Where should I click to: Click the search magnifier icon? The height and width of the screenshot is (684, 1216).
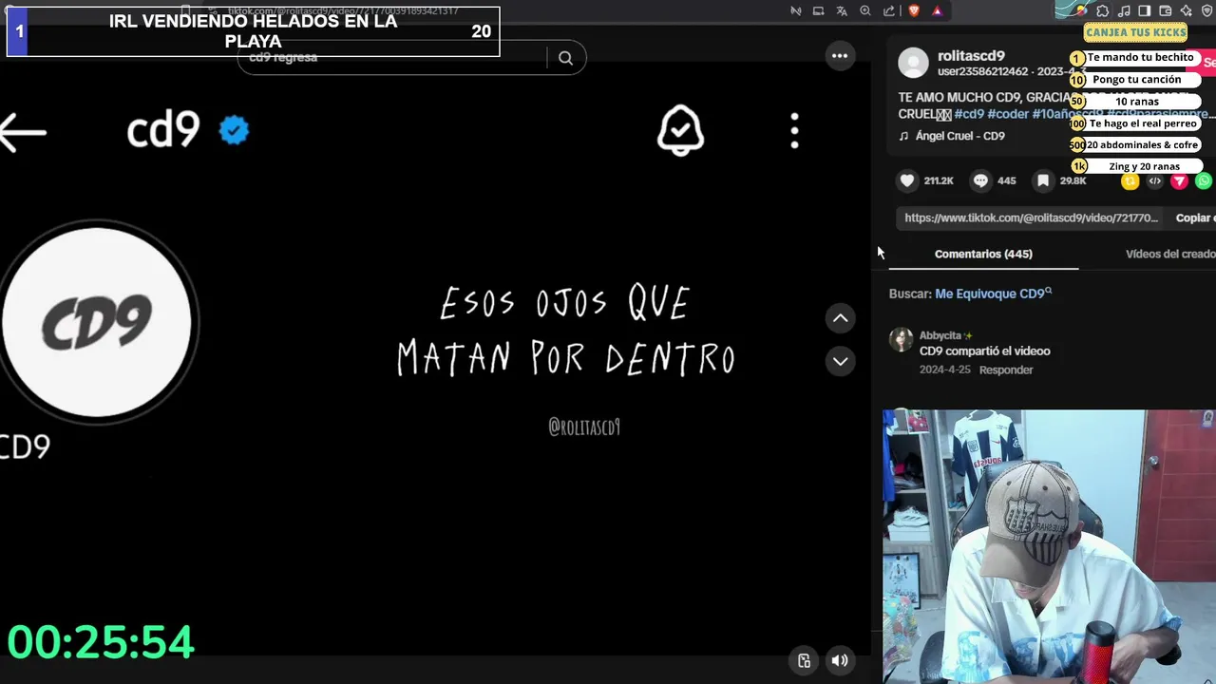click(565, 58)
